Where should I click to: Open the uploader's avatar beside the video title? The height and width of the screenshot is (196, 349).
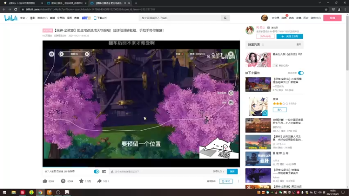click(x=250, y=30)
